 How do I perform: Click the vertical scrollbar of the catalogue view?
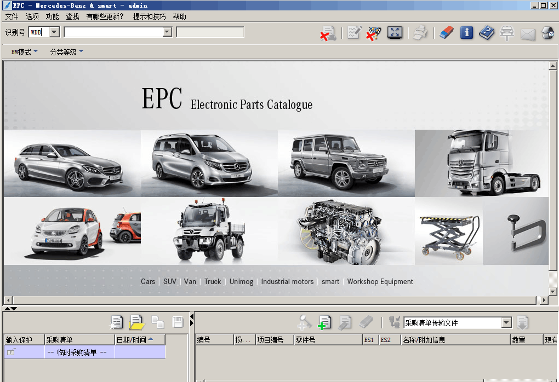[x=552, y=170]
